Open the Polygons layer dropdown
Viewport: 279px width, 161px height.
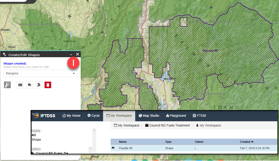point(40,74)
